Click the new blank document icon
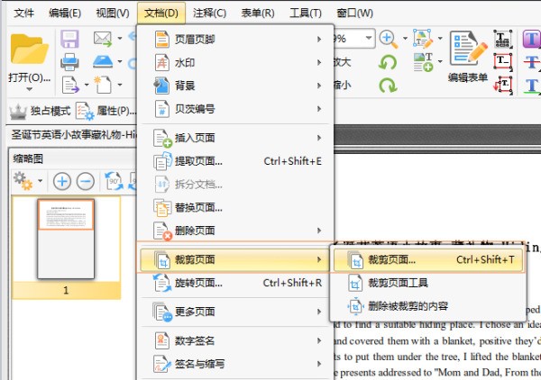The image size is (541, 380). (103, 85)
